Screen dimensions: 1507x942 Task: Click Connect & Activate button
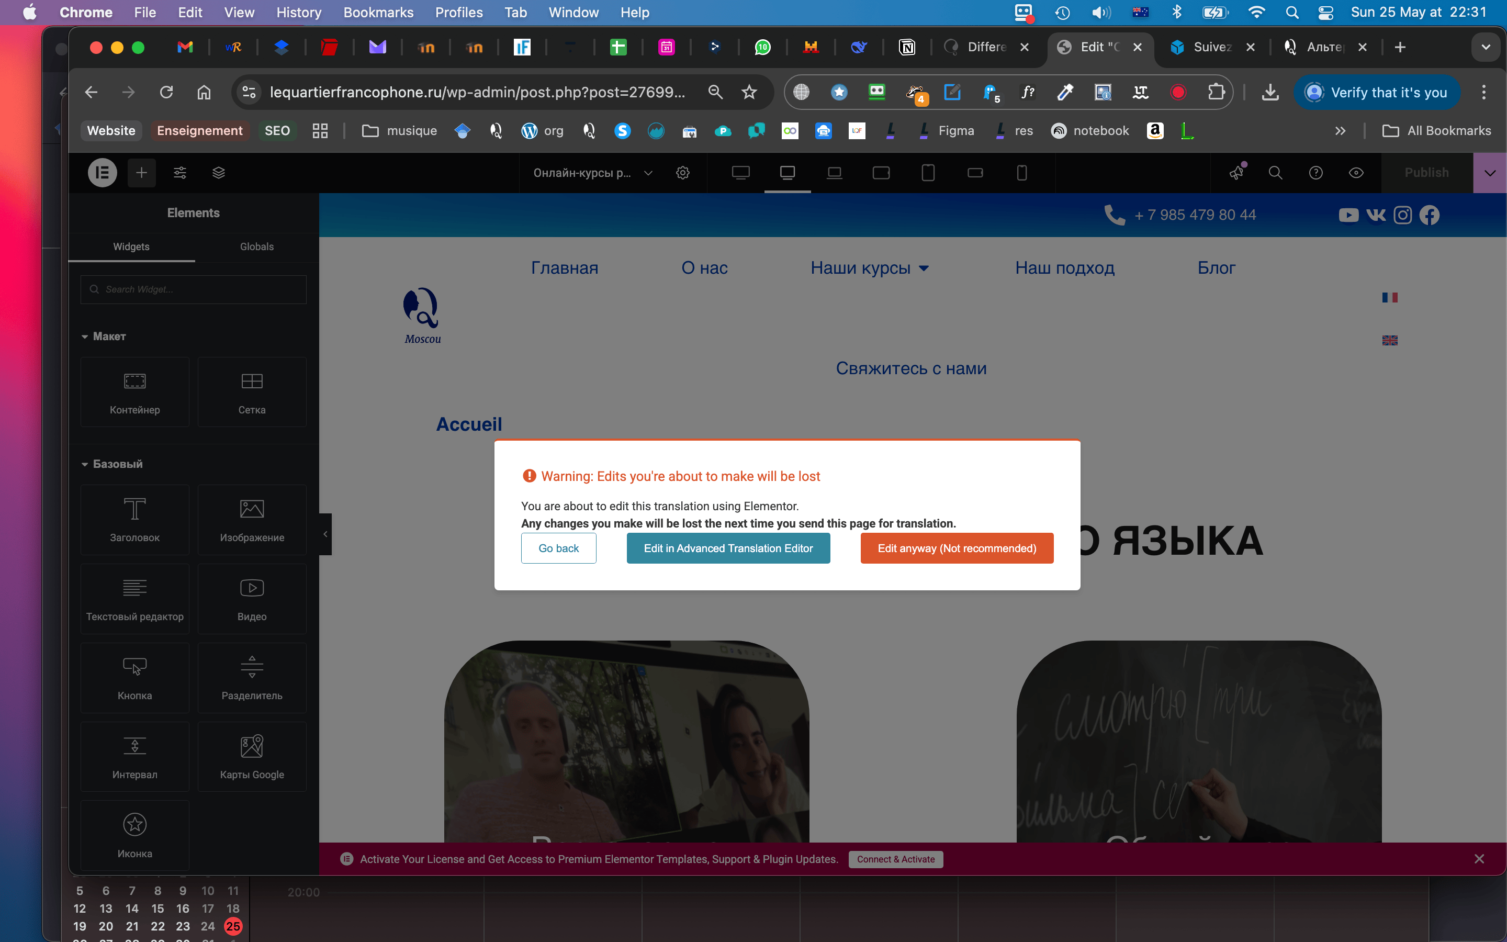[895, 859]
